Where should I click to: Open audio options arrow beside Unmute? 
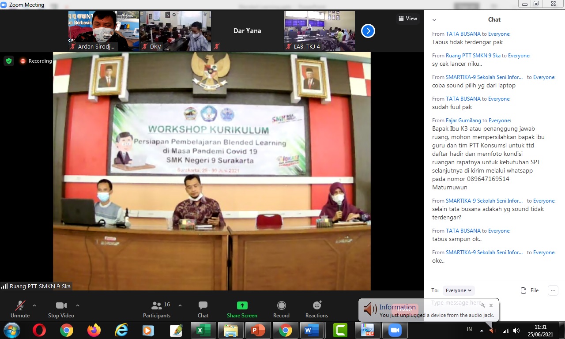tap(34, 305)
